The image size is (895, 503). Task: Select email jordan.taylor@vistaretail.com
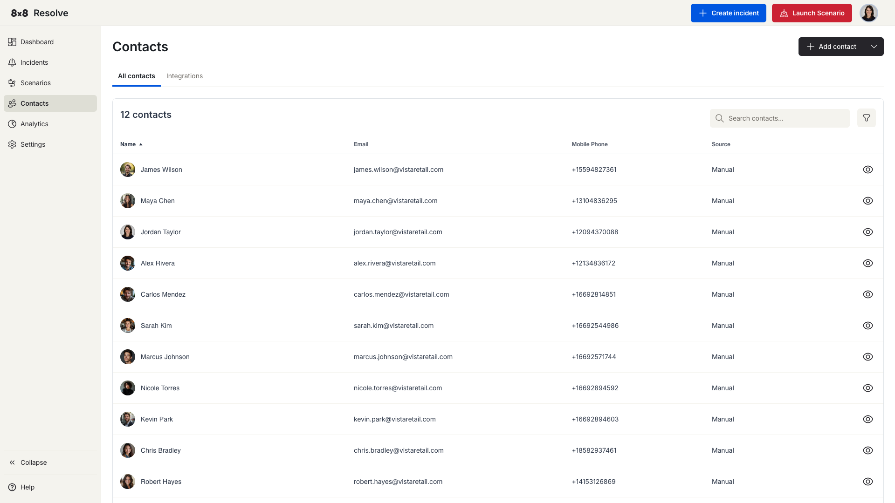pyautogui.click(x=398, y=232)
